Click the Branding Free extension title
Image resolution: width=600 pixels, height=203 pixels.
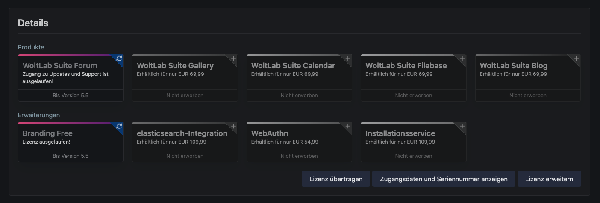coord(47,133)
